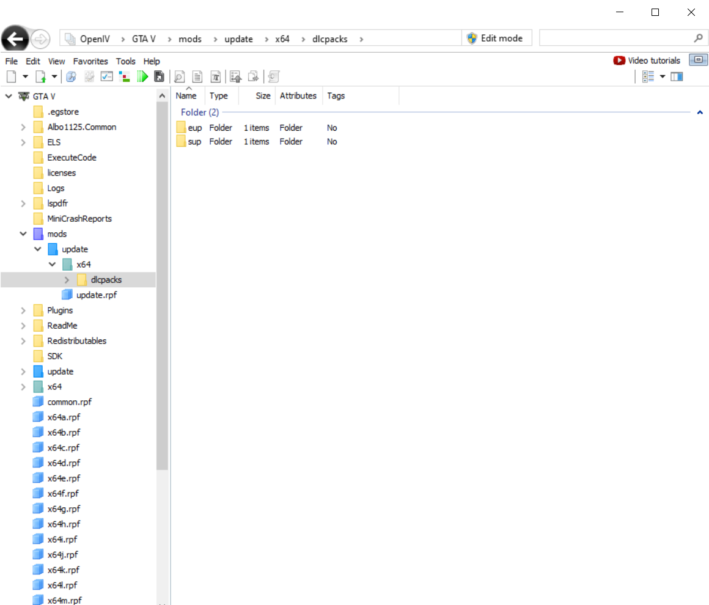Select the .egstore folder in tree

coord(63,112)
